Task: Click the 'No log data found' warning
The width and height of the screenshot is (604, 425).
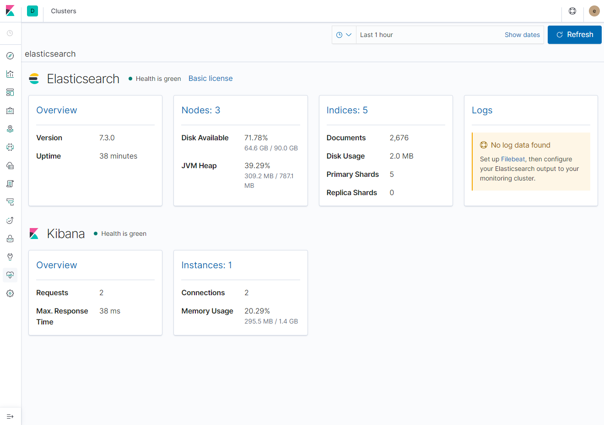Action: click(x=521, y=145)
